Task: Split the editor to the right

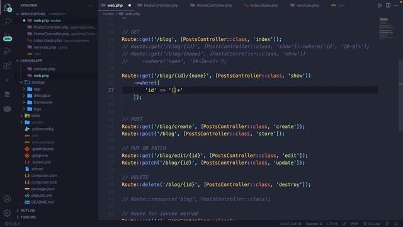Action: click(388, 6)
